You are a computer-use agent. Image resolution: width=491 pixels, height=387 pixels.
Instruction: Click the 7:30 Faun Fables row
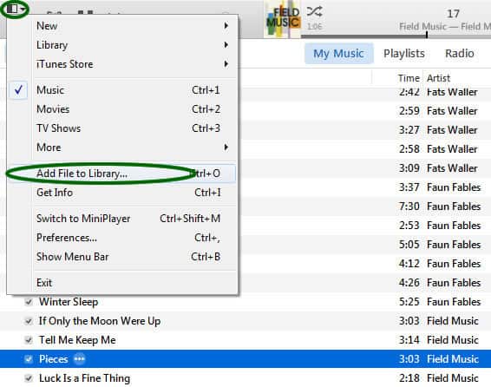364,207
